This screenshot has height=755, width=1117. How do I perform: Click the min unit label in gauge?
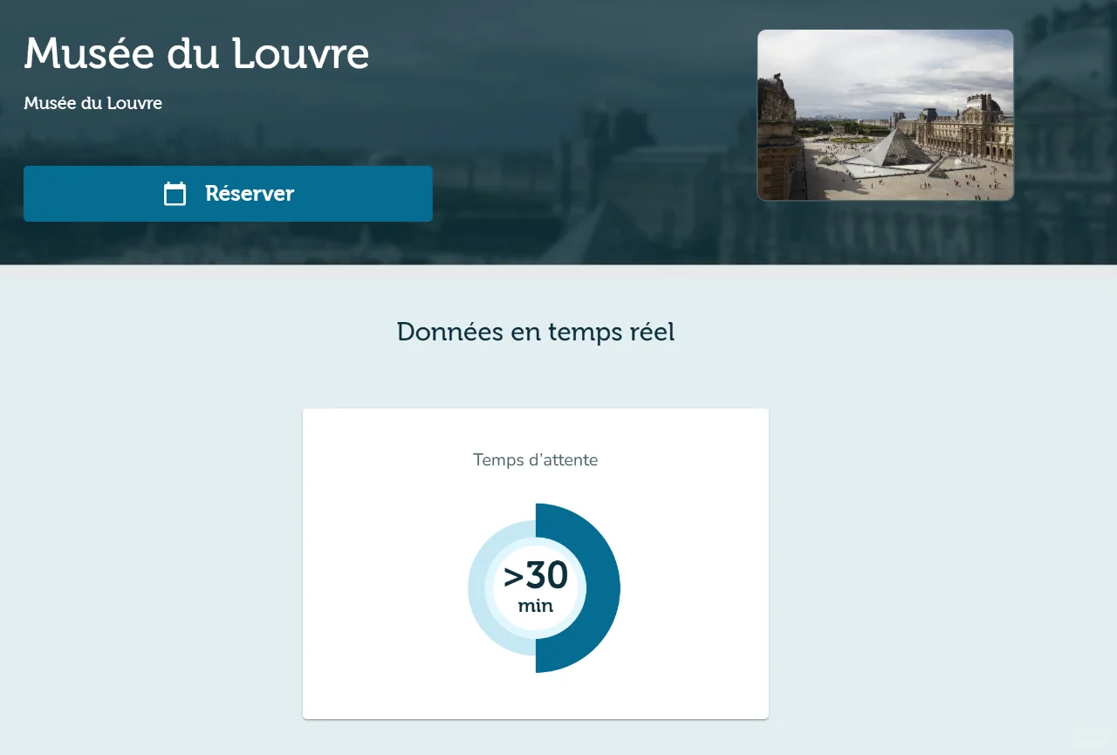coord(536,606)
